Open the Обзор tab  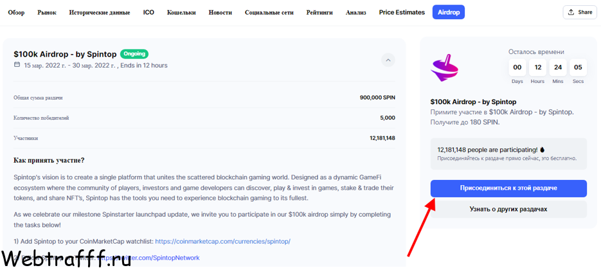pos(16,12)
